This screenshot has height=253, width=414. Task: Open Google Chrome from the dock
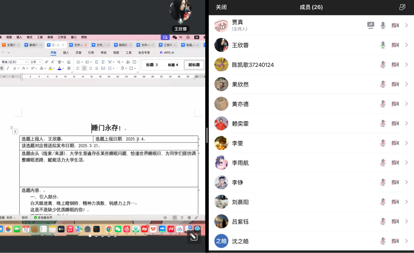click(x=109, y=229)
